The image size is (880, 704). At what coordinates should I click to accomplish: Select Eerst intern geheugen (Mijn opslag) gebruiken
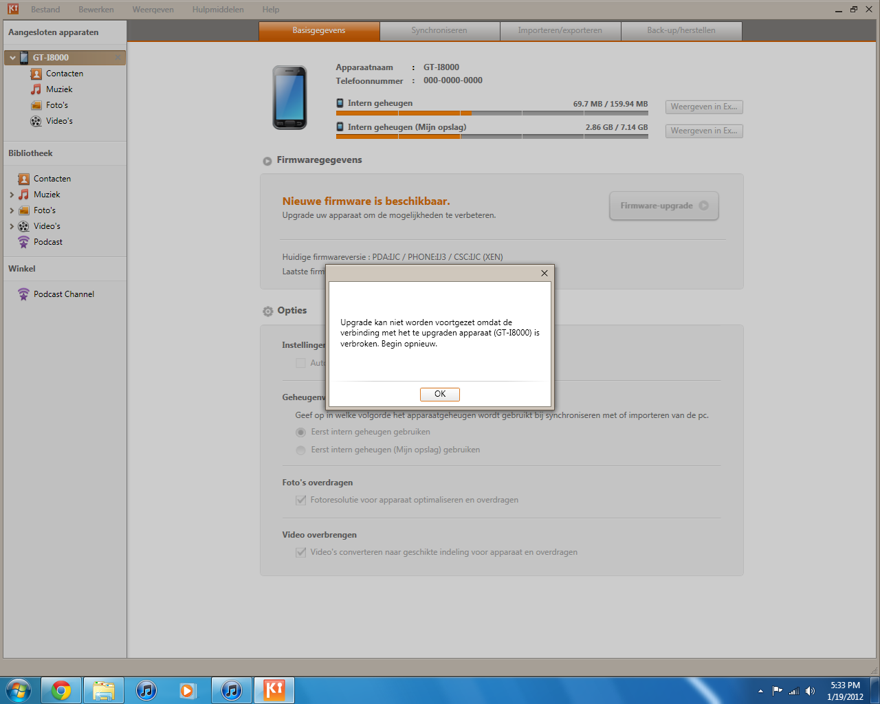click(300, 450)
